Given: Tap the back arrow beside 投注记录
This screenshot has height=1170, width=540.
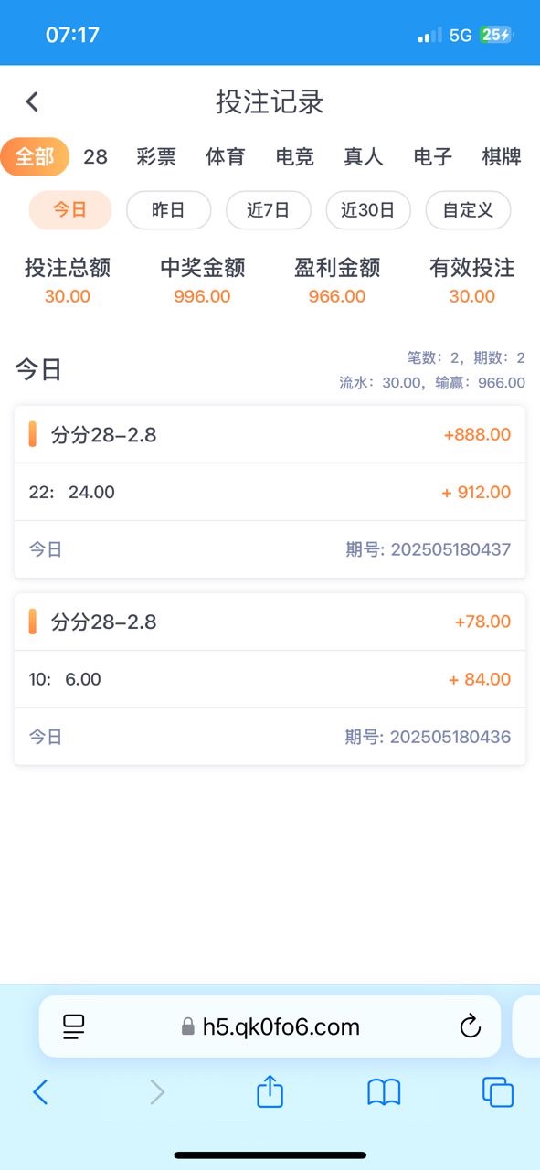Looking at the screenshot, I should (33, 101).
